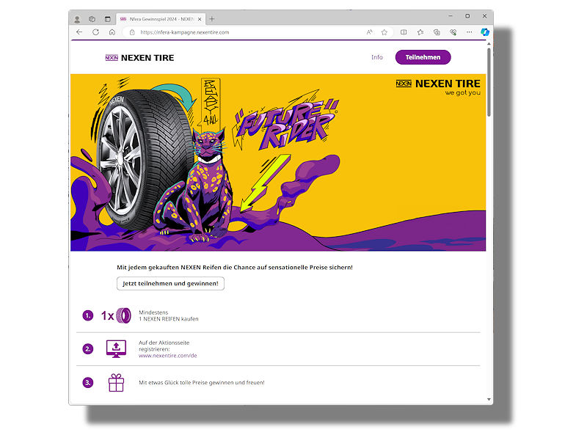Add this page to favorites star
Screen dimensions: 587x440
click(x=384, y=32)
